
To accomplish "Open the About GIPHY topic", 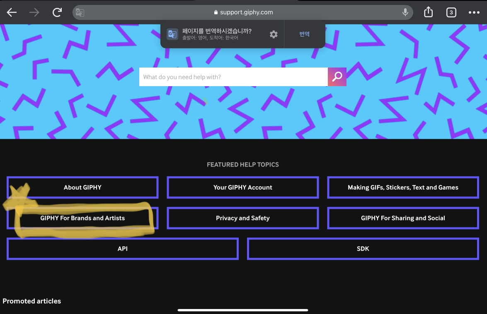I will [82, 187].
